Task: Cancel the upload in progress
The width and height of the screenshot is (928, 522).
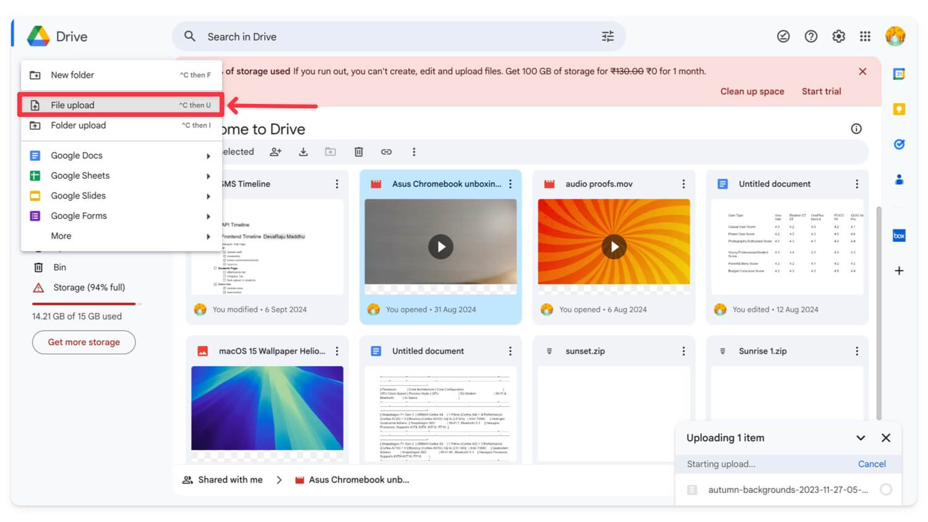Action: pyautogui.click(x=871, y=464)
